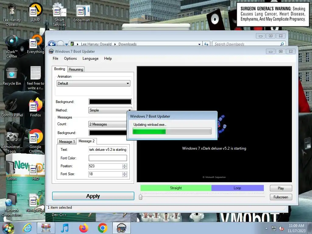Open the Options menu
Viewport: 312px width, 234px height.
point(70,58)
